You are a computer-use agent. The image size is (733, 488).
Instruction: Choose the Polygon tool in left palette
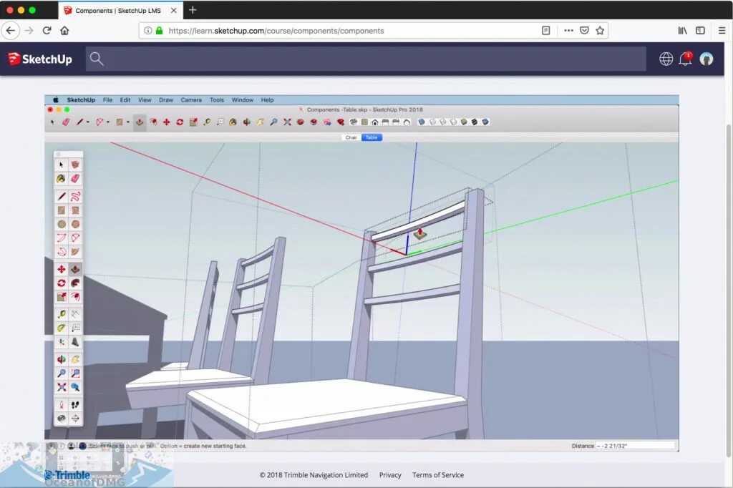pos(74,224)
